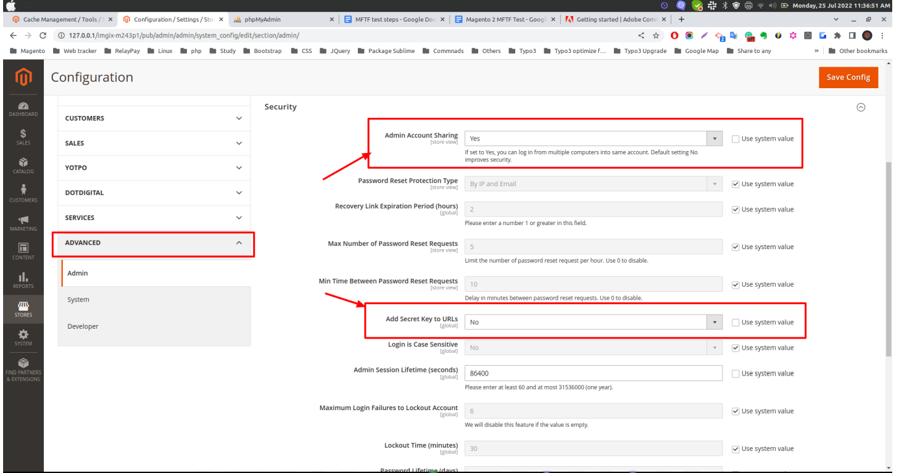Open the Stores sidebar menu
The image size is (899, 473).
[x=23, y=310]
